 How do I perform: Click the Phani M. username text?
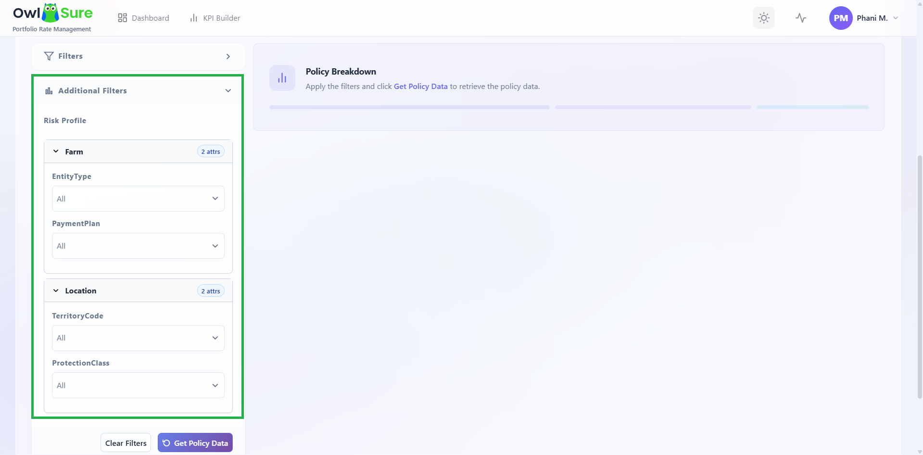872,18
